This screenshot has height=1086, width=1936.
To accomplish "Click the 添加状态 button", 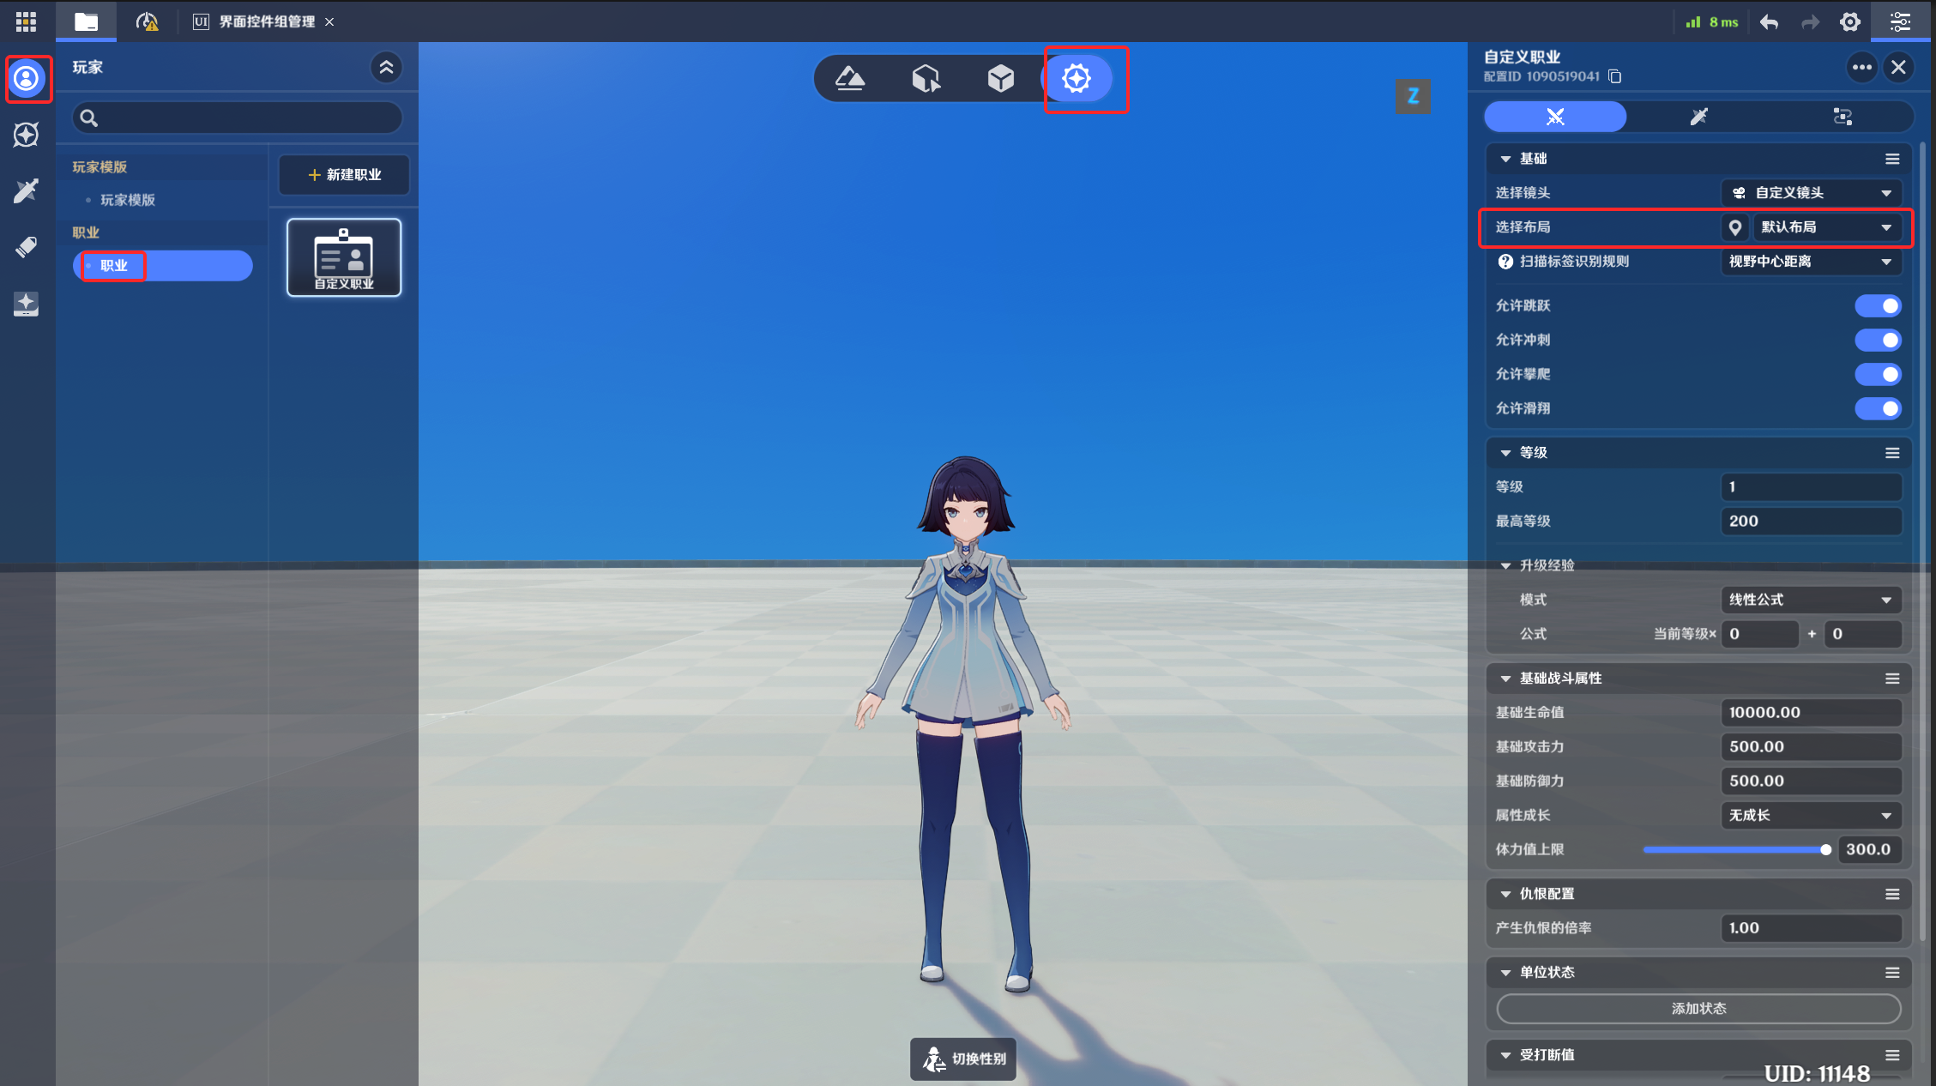I will [1698, 1009].
